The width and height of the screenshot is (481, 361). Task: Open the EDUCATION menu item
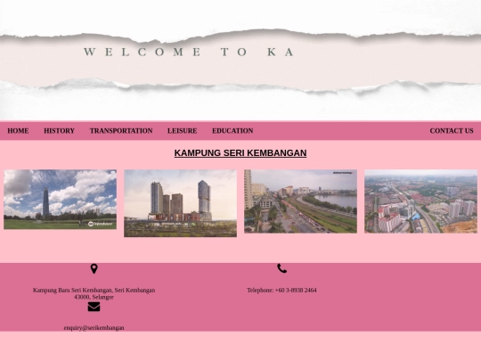[x=232, y=131]
